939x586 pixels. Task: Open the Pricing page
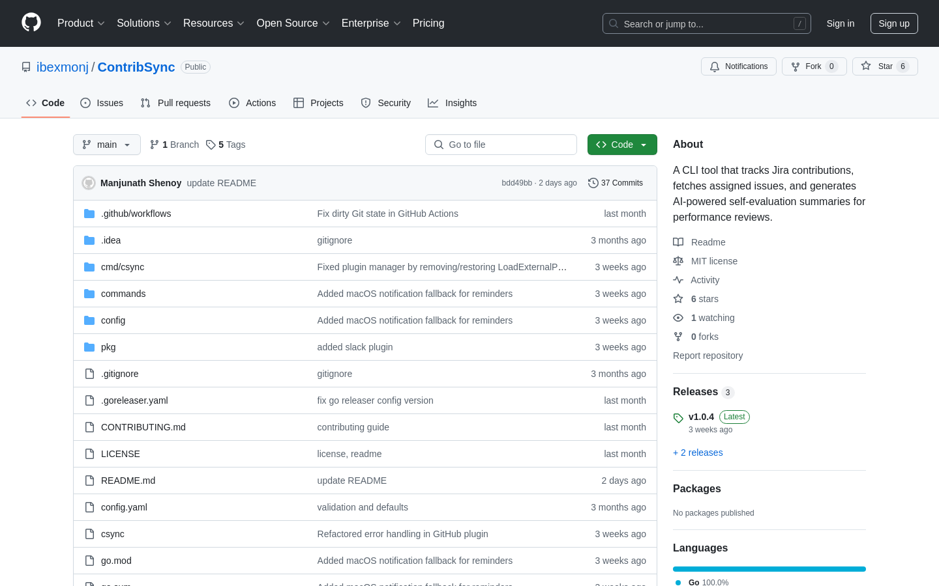428,23
